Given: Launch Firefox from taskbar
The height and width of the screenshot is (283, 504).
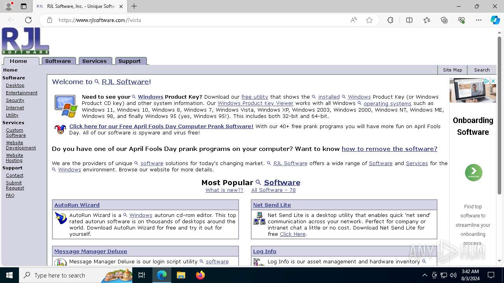Looking at the screenshot, I should (x=200, y=275).
